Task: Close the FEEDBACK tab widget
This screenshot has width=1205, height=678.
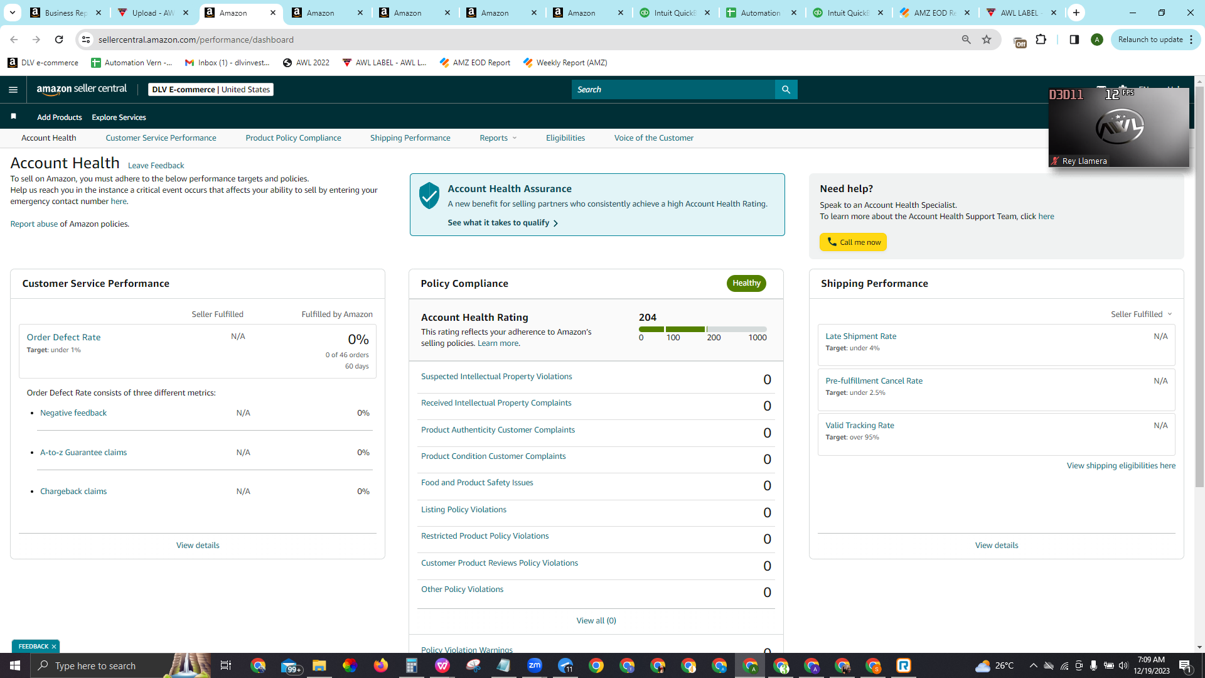Action: pos(54,646)
